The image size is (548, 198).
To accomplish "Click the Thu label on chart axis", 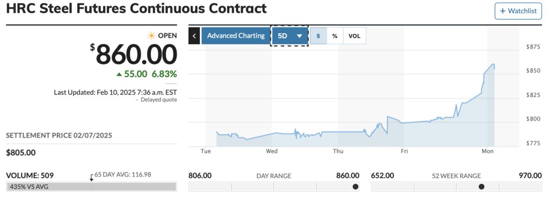I will (338, 151).
